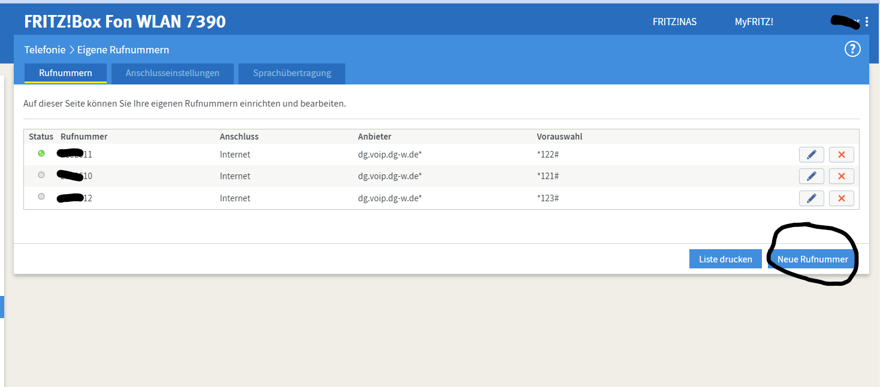Delete the number with prefix *122#
880x387 pixels.
841,155
